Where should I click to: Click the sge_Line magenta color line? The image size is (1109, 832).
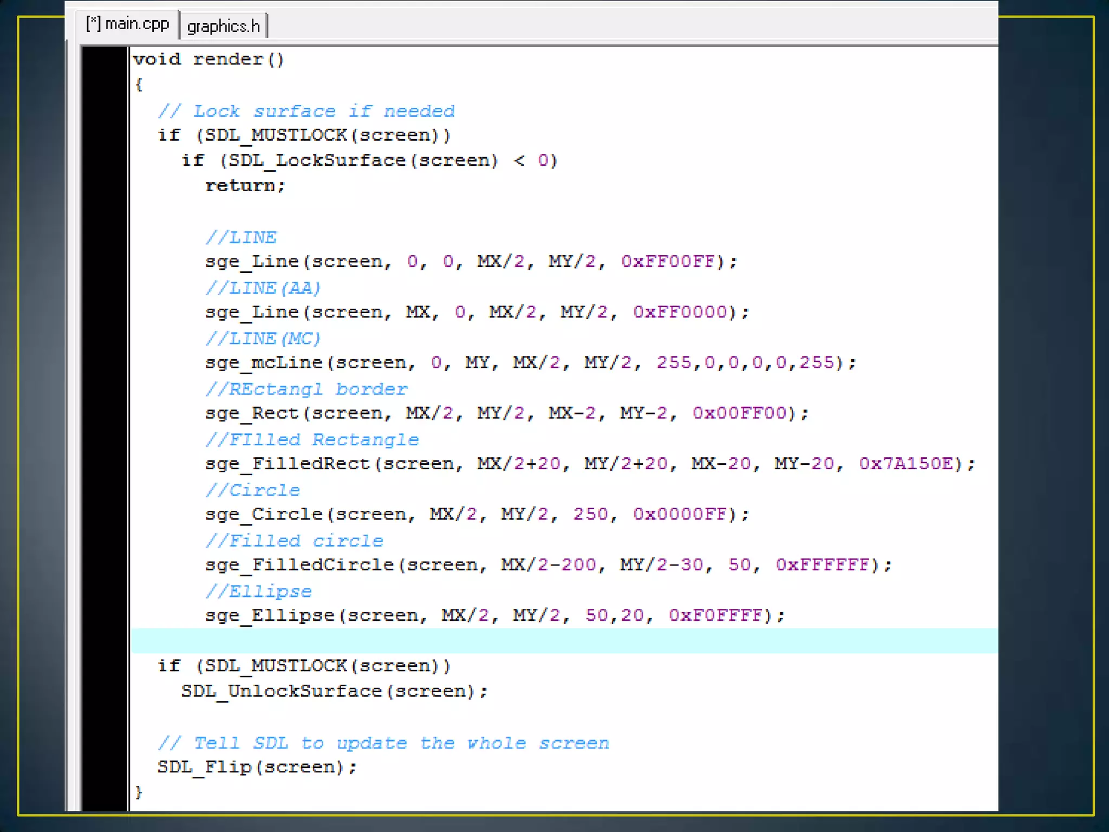pyautogui.click(x=470, y=262)
